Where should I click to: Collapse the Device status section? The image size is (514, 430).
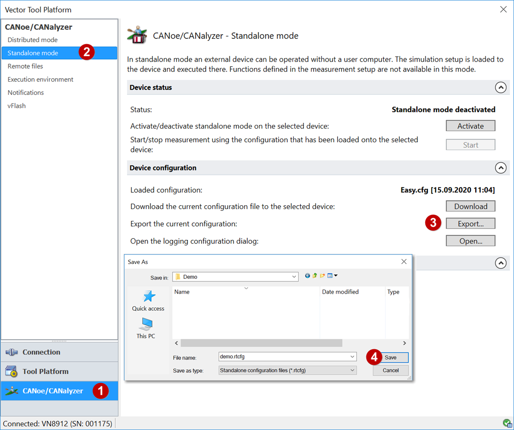pyautogui.click(x=500, y=87)
